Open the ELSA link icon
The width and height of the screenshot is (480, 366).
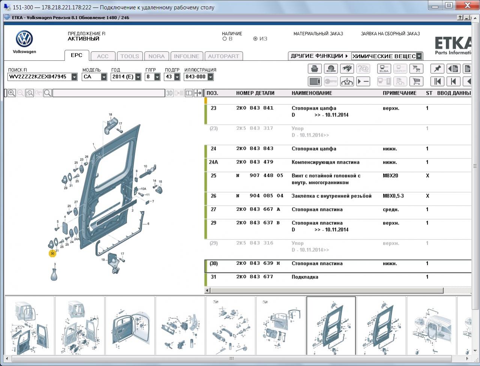(x=384, y=69)
